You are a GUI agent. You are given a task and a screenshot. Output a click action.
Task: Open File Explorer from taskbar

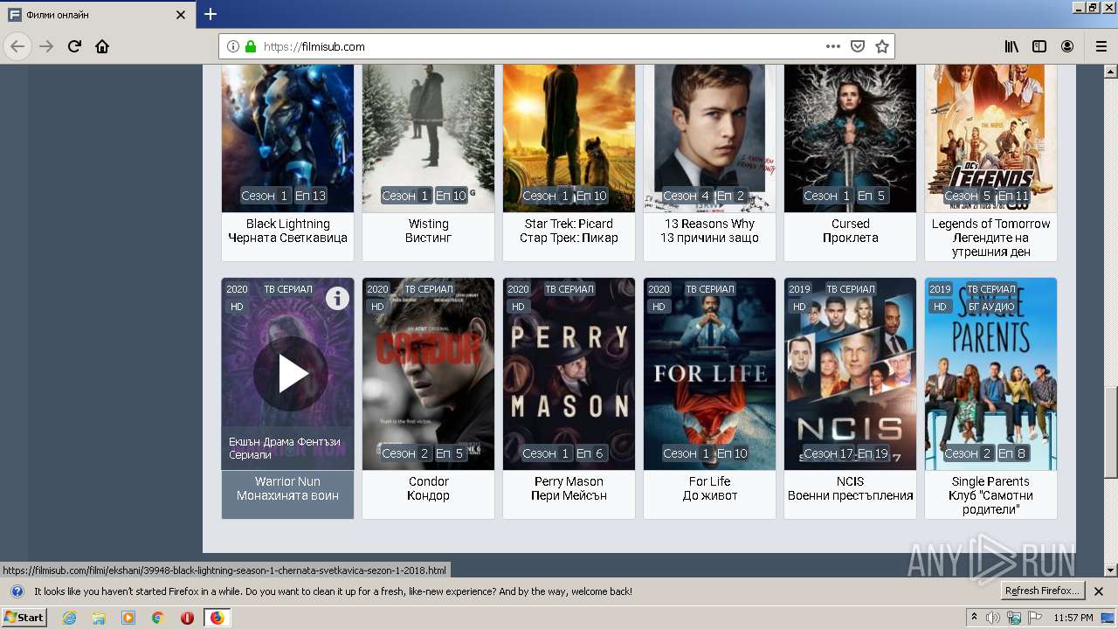coord(99,618)
